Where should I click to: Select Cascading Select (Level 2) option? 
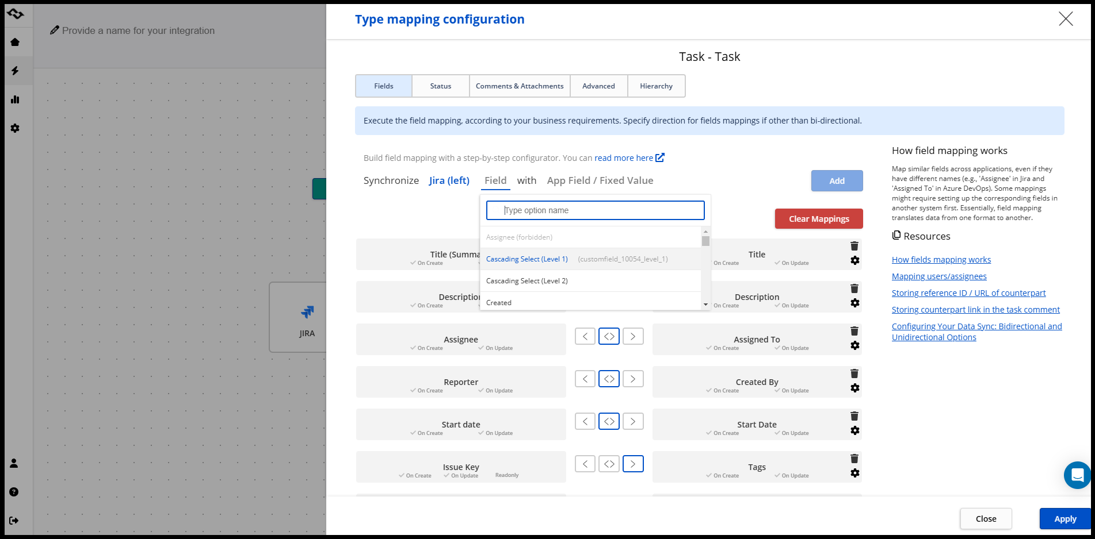527,281
